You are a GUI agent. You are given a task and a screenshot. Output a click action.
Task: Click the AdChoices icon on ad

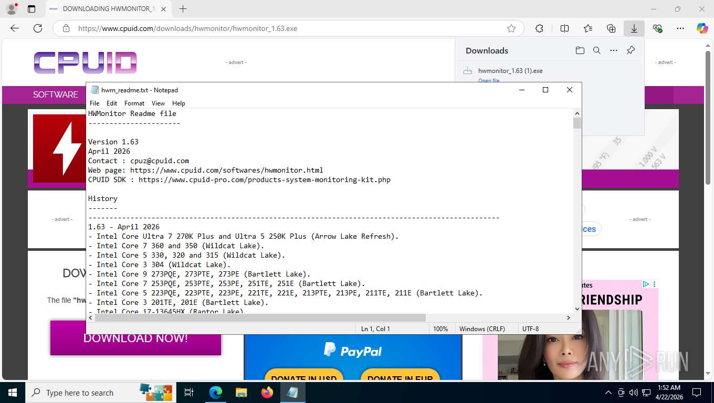click(646, 284)
